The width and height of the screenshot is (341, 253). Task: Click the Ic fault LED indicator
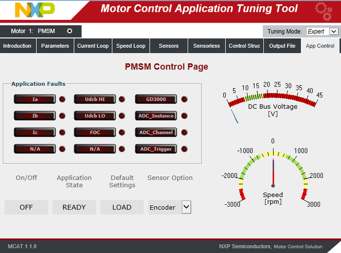point(62,132)
